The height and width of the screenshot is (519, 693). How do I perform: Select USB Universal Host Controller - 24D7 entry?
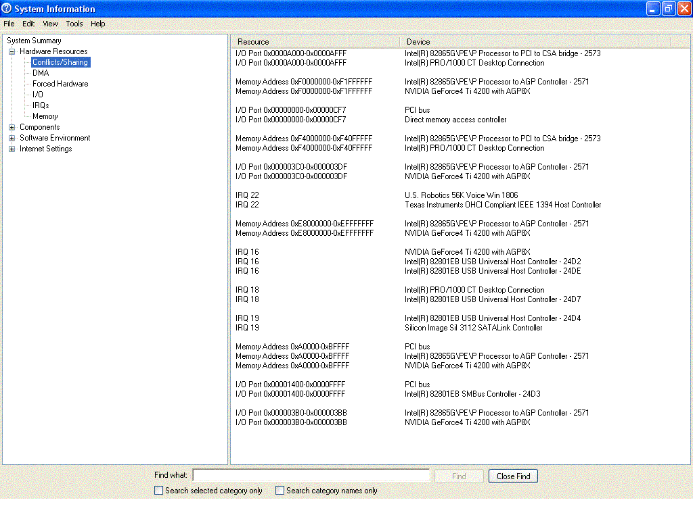pyautogui.click(x=493, y=299)
